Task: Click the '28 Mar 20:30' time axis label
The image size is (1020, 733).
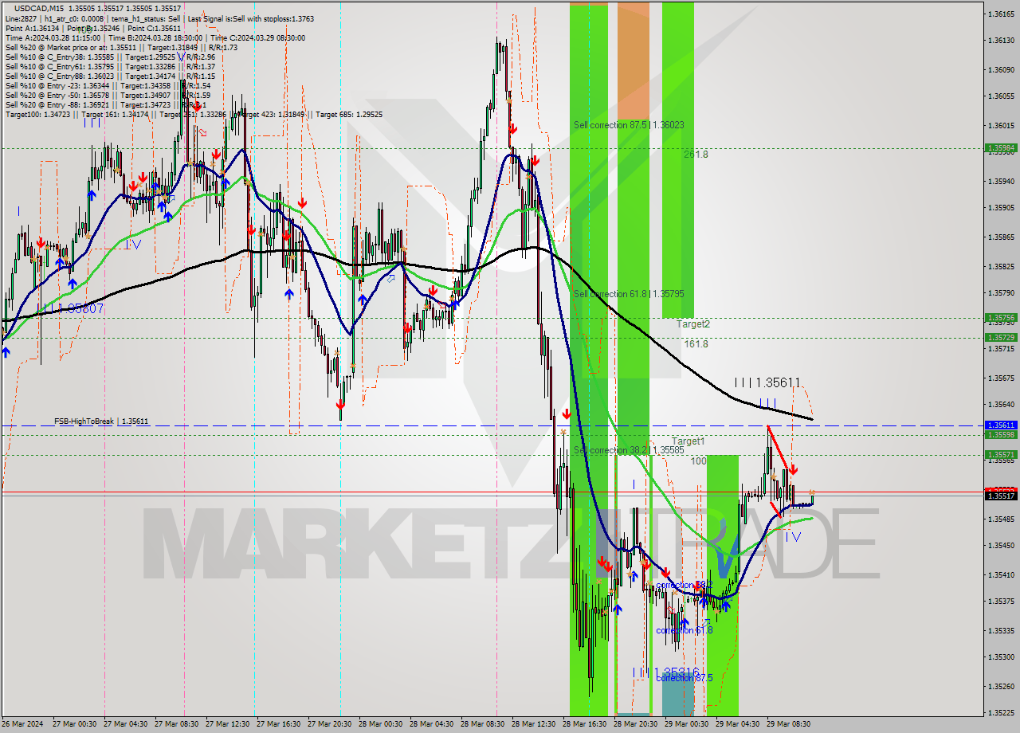Action: 635,724
